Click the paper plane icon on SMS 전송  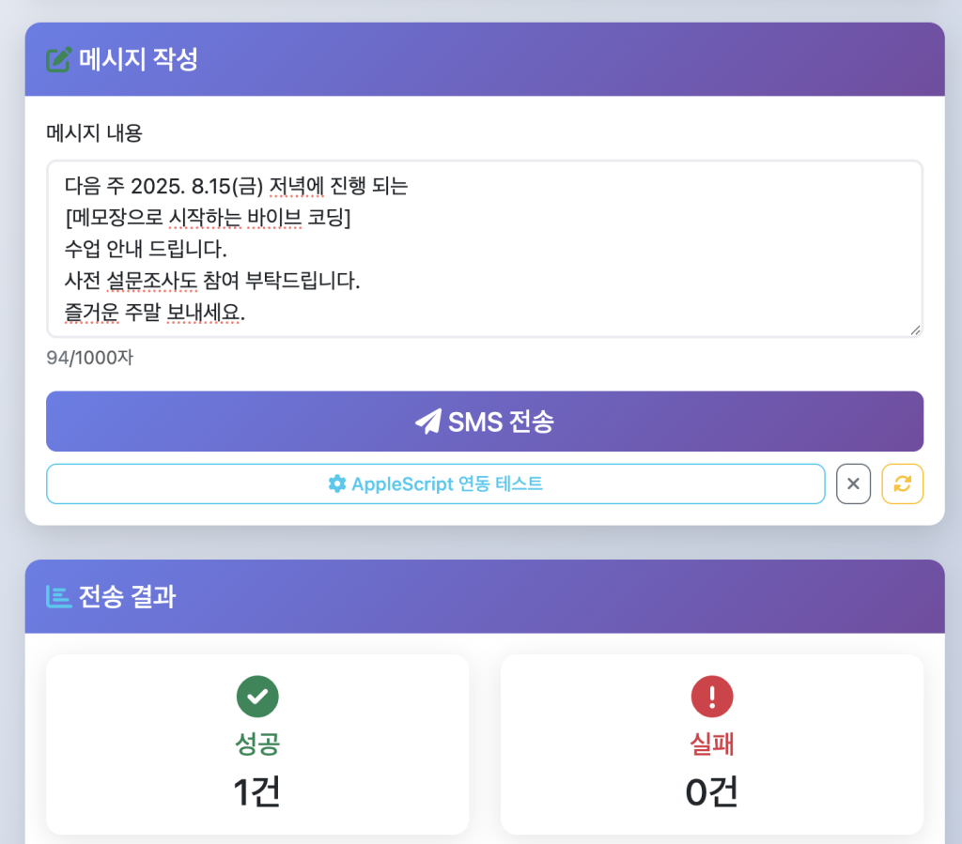point(428,422)
